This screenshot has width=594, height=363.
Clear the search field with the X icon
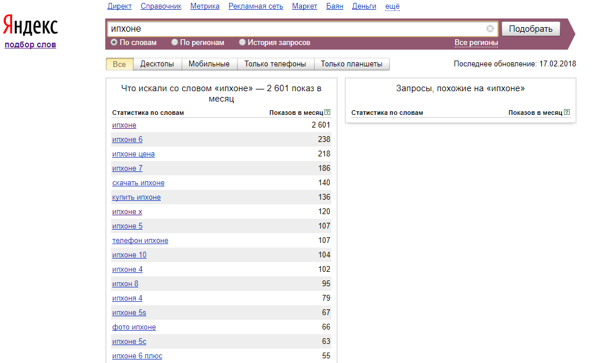pyautogui.click(x=490, y=29)
